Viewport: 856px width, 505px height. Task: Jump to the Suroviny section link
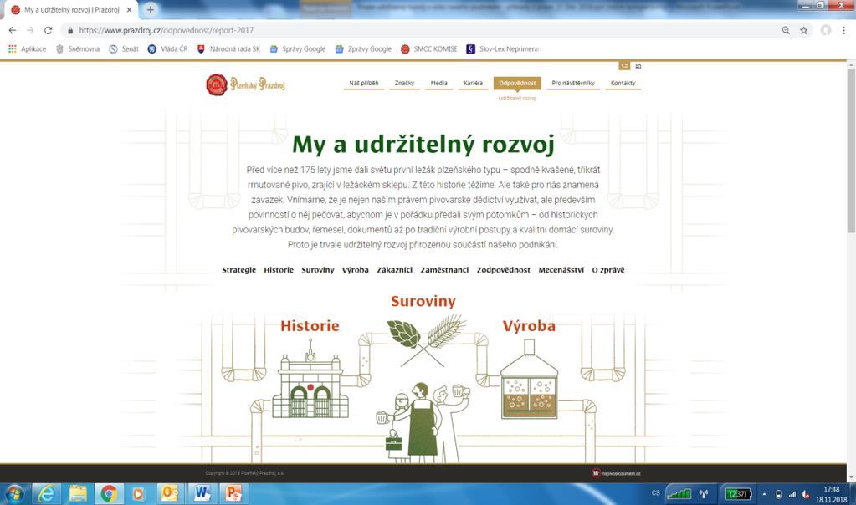(x=318, y=270)
